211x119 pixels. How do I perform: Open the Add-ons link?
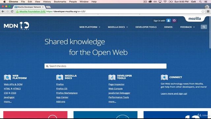tap(61, 101)
